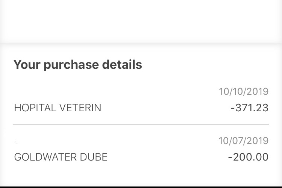The height and width of the screenshot is (188, 282).
Task: Click the 10/10/2019 transaction date
Action: tap(244, 92)
